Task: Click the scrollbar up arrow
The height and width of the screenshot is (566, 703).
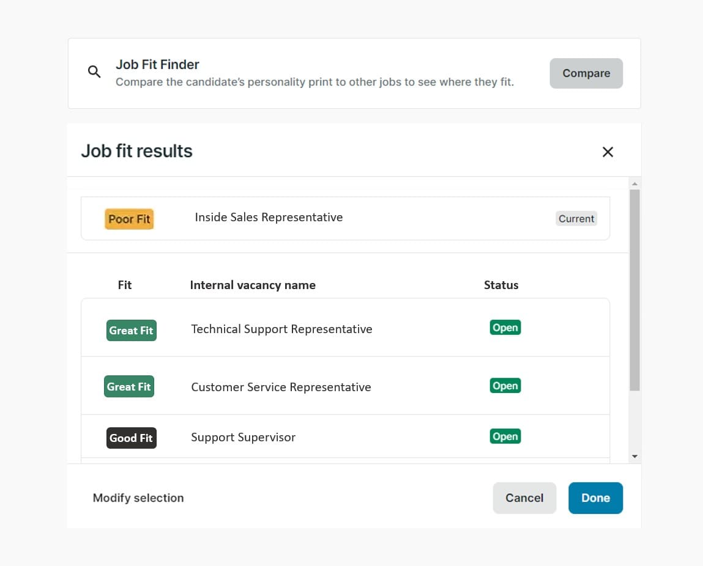Action: coord(634,184)
